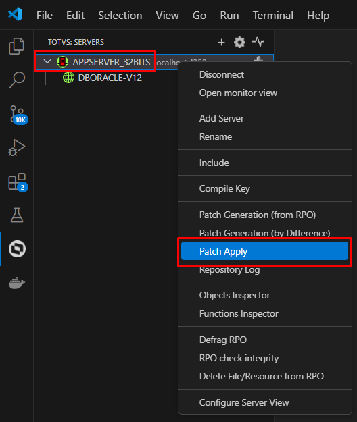Open the TOTVS activity bar icon
357x422 pixels.
(17, 248)
